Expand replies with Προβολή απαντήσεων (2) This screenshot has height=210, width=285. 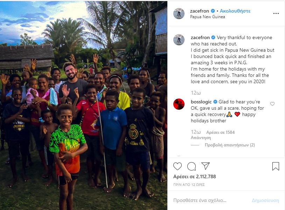[x=230, y=145]
